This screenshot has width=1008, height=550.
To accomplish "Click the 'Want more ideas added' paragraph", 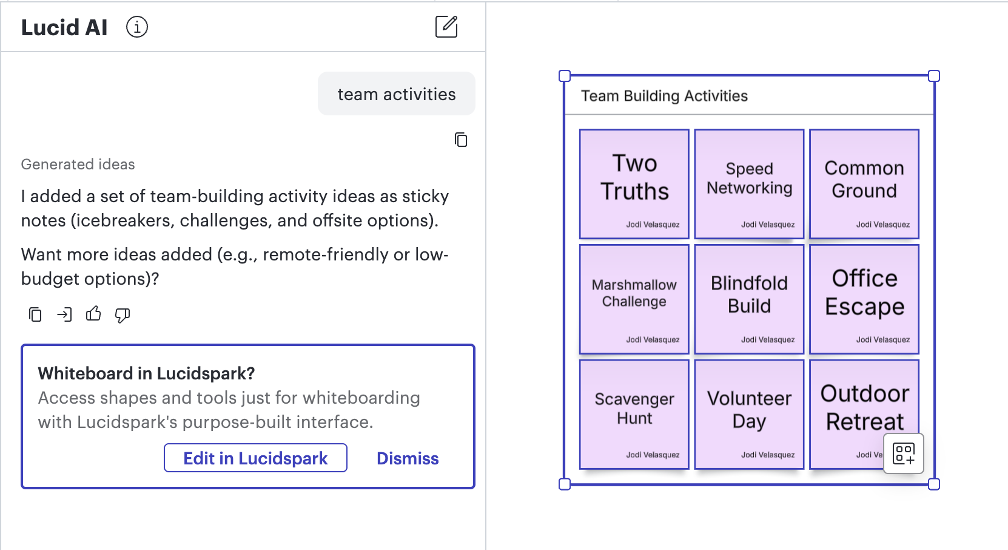I will [x=235, y=267].
